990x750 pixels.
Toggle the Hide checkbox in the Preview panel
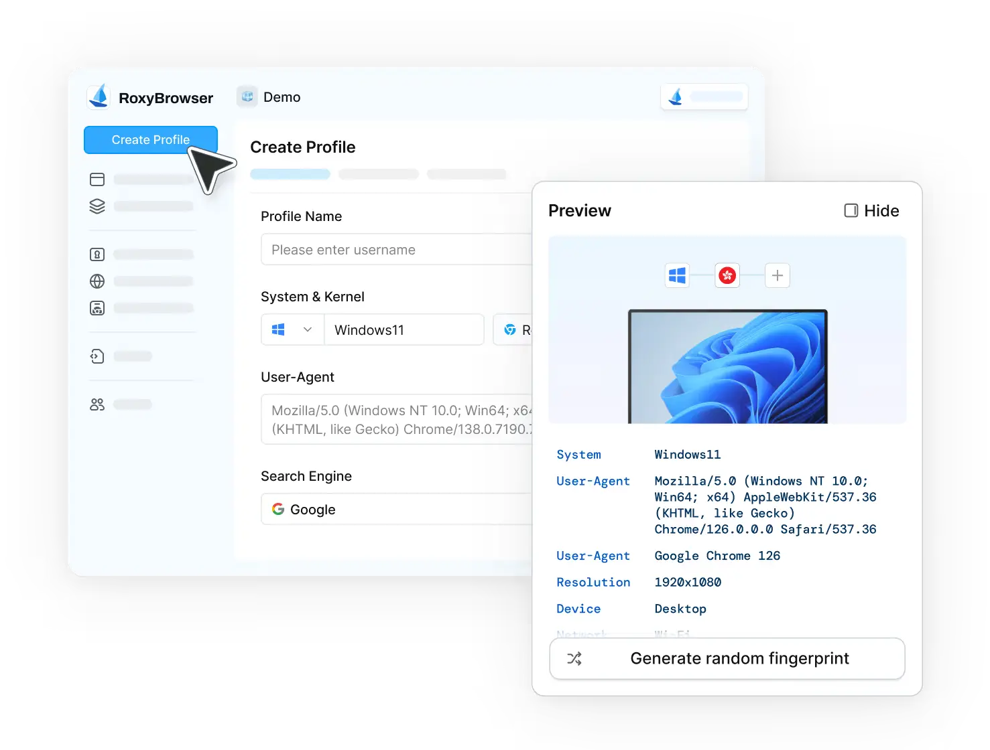point(851,210)
